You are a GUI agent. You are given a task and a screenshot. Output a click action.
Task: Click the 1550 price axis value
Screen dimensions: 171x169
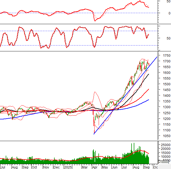167,79
